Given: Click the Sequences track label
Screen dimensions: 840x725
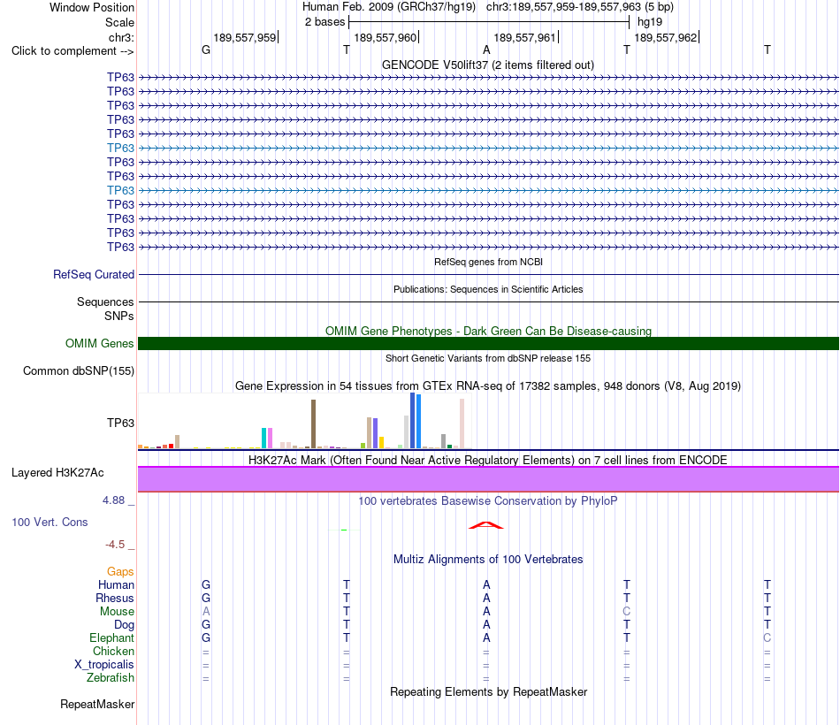Looking at the screenshot, I should coord(105,301).
